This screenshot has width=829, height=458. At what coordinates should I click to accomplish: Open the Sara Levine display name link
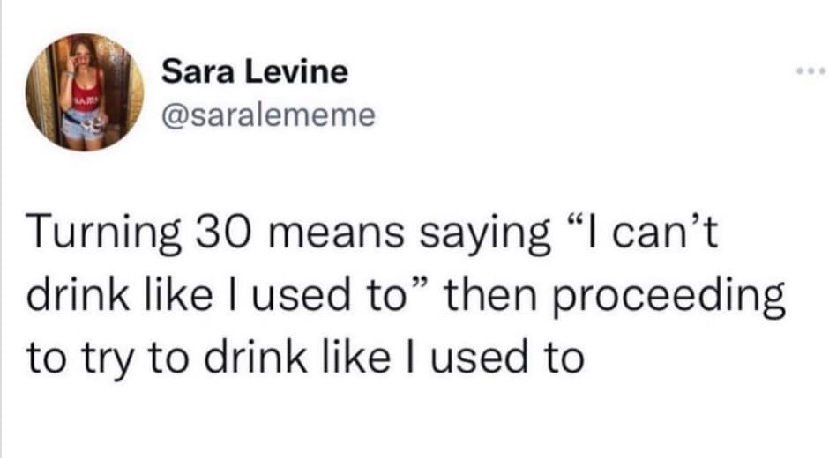(x=254, y=71)
